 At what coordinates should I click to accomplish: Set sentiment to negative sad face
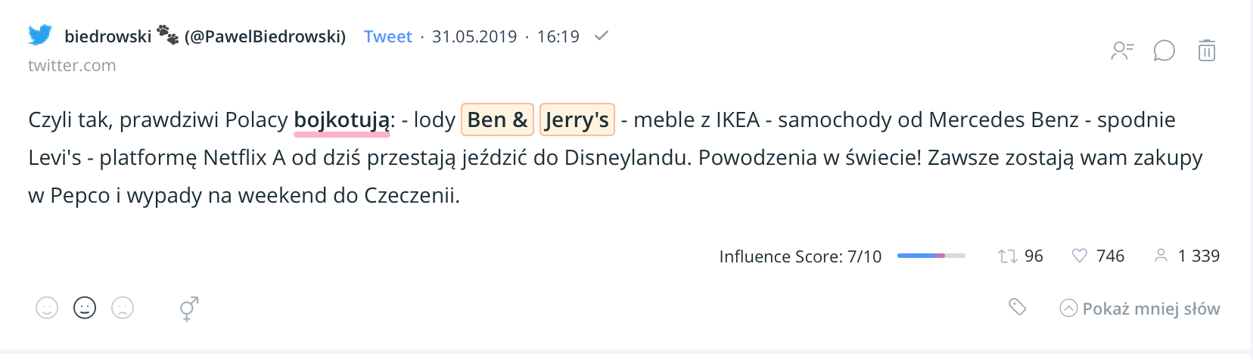click(x=123, y=308)
